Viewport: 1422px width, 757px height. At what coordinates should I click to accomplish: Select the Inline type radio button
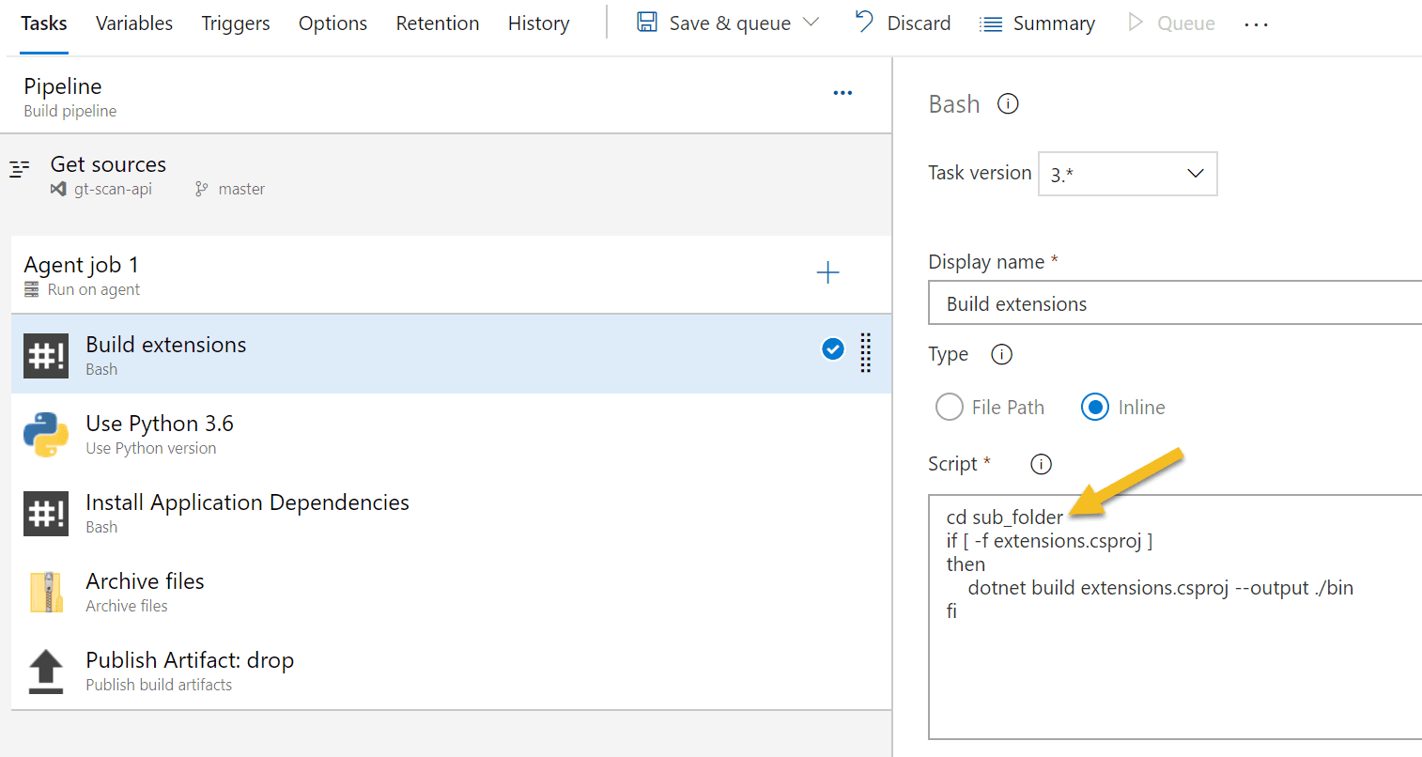point(1095,407)
